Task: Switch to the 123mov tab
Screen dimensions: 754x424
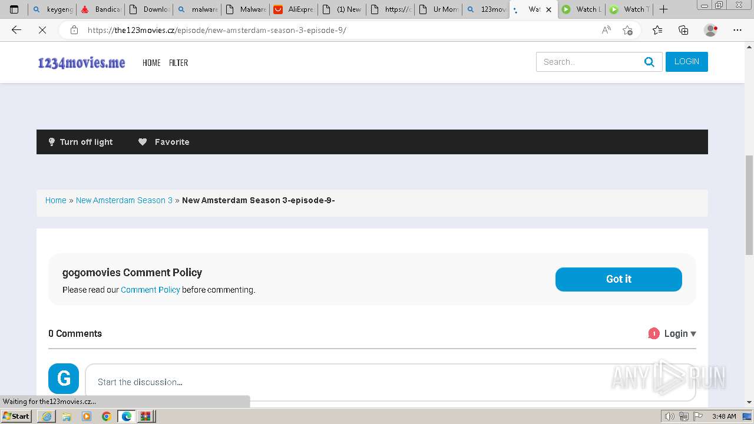Action: (x=487, y=9)
